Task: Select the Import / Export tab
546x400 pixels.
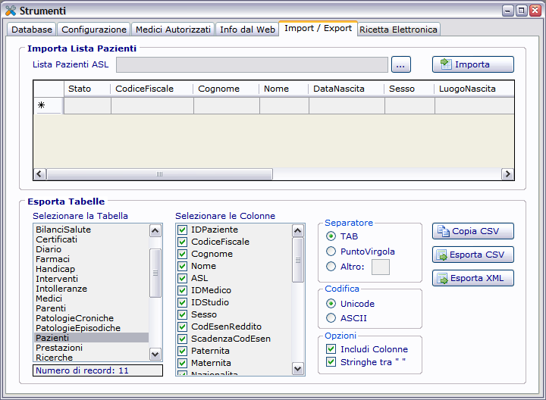Action: (x=318, y=28)
